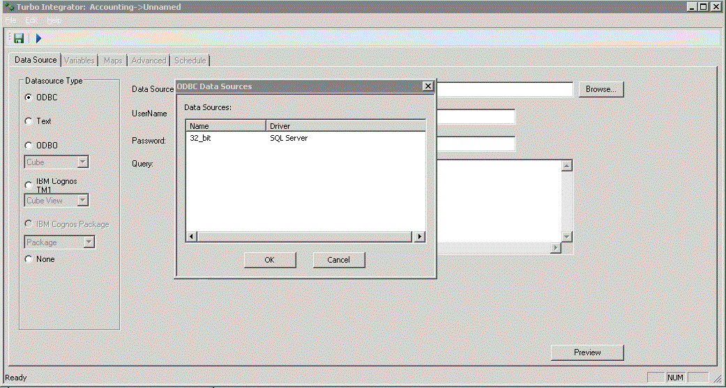Select the None datasource radio button

click(x=29, y=259)
